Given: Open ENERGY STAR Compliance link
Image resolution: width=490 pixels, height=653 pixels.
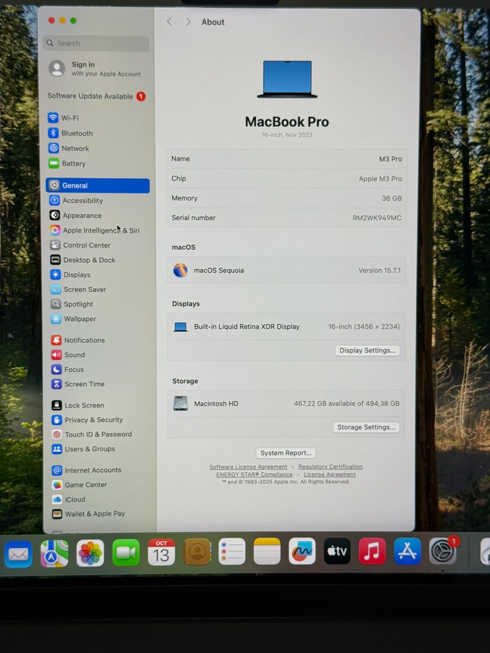Looking at the screenshot, I should pyautogui.click(x=254, y=474).
